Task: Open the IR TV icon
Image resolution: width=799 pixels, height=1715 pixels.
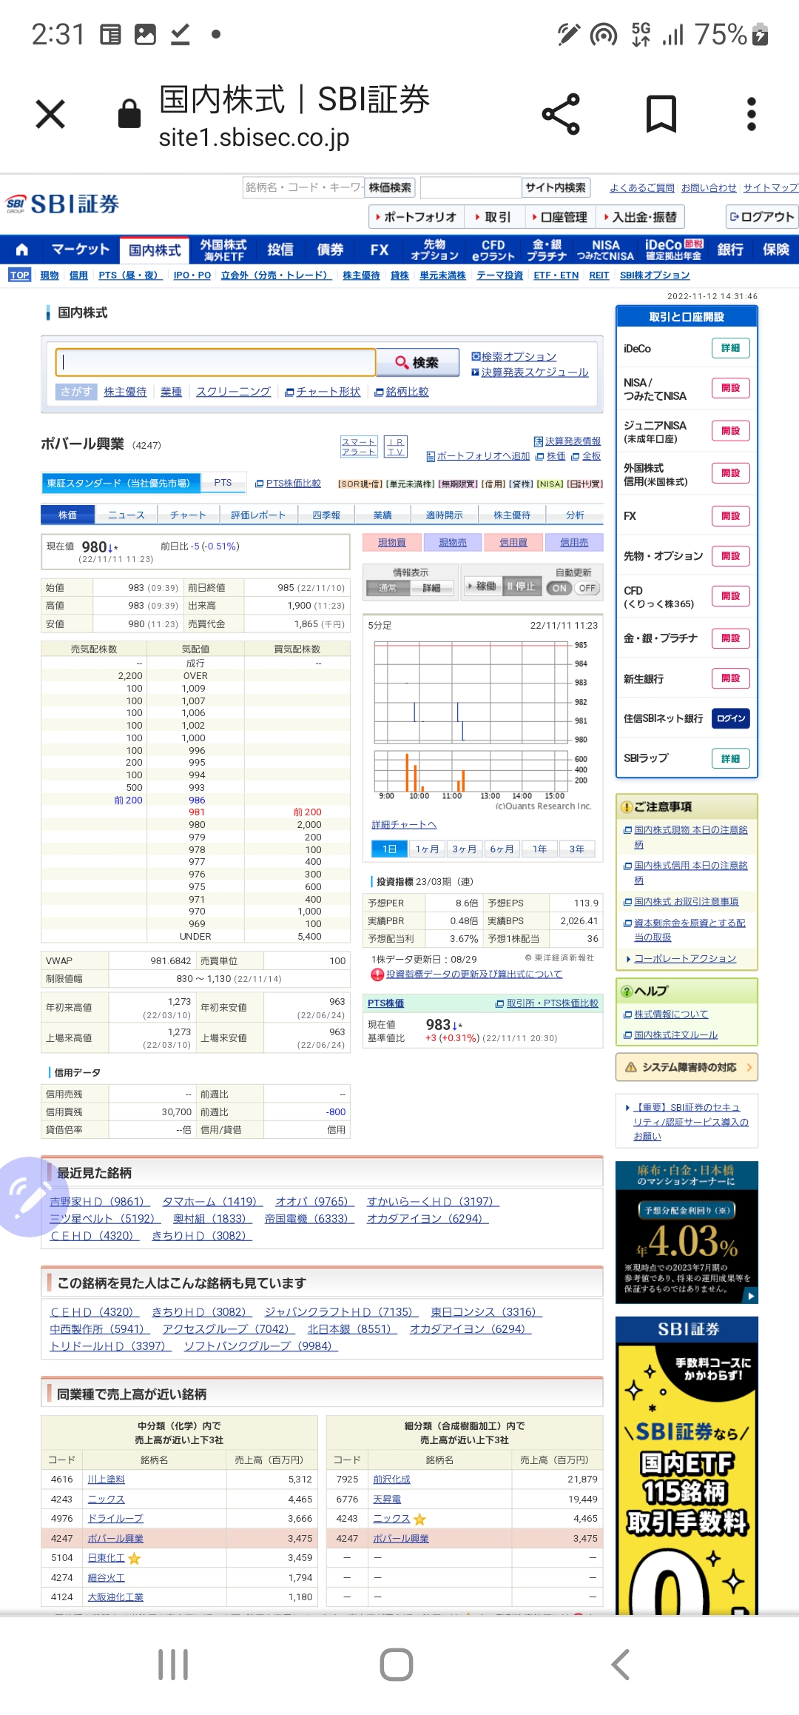Action: (396, 447)
